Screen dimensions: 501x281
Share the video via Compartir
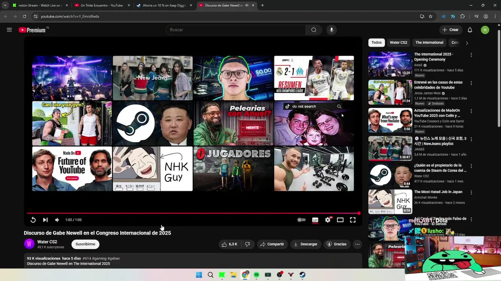[x=272, y=244]
